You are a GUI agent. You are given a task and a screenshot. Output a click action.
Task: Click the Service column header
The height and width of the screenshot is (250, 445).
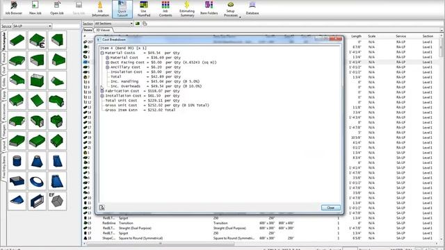tap(400, 36)
